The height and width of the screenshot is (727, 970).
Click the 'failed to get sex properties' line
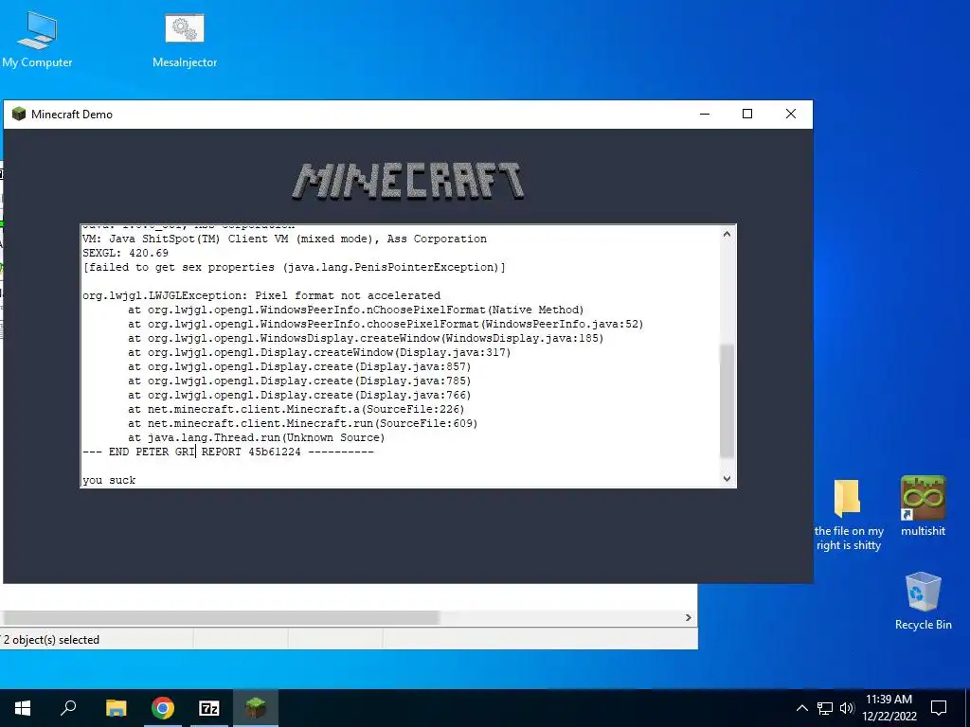click(294, 267)
